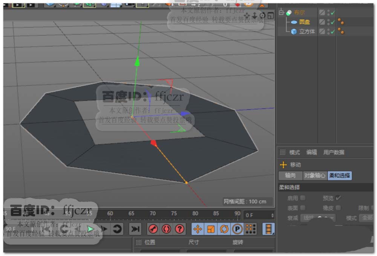Open the 模式 menu in attribute manager
The height and width of the screenshot is (256, 377).
(294, 152)
